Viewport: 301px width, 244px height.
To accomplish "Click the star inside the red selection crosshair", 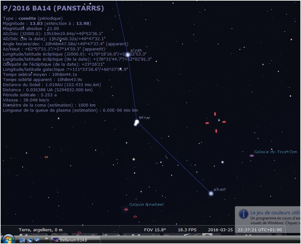I will coord(219,120).
